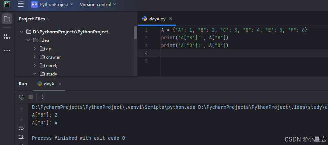Open the Structure tool window icon
Image resolution: width=328 pixels, height=145 pixels.
click(x=7, y=37)
